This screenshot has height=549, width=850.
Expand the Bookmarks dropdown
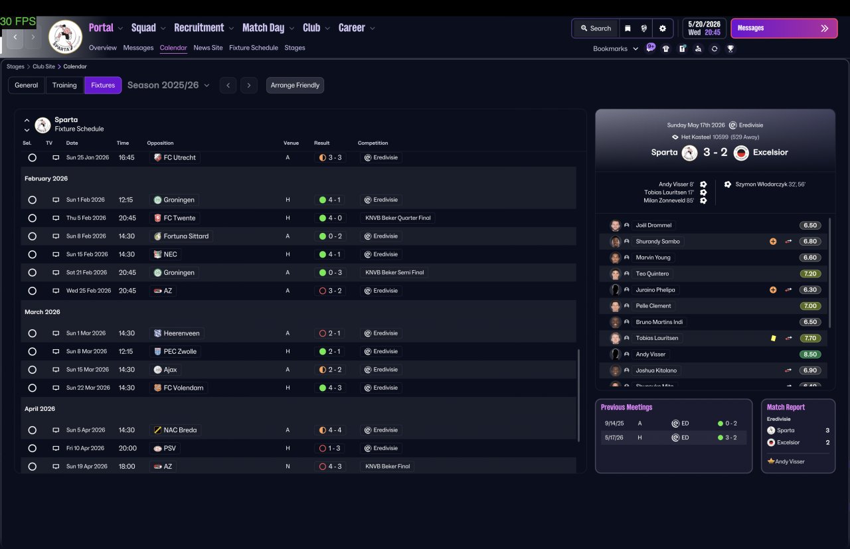(616, 48)
